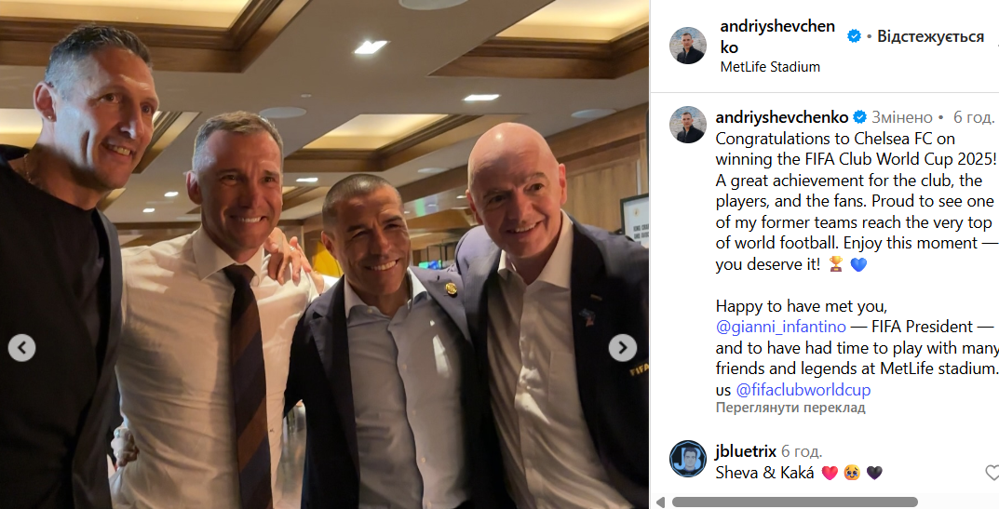Click the main post photo
Viewport: 999px width, 509px height.
(x=324, y=255)
